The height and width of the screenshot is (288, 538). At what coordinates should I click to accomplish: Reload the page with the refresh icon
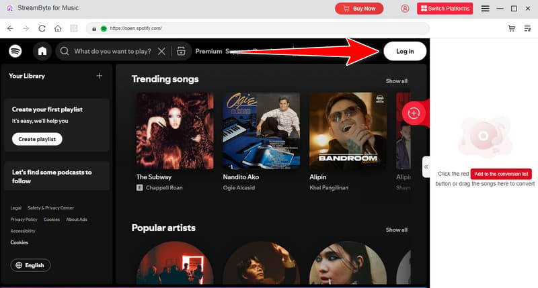click(42, 29)
